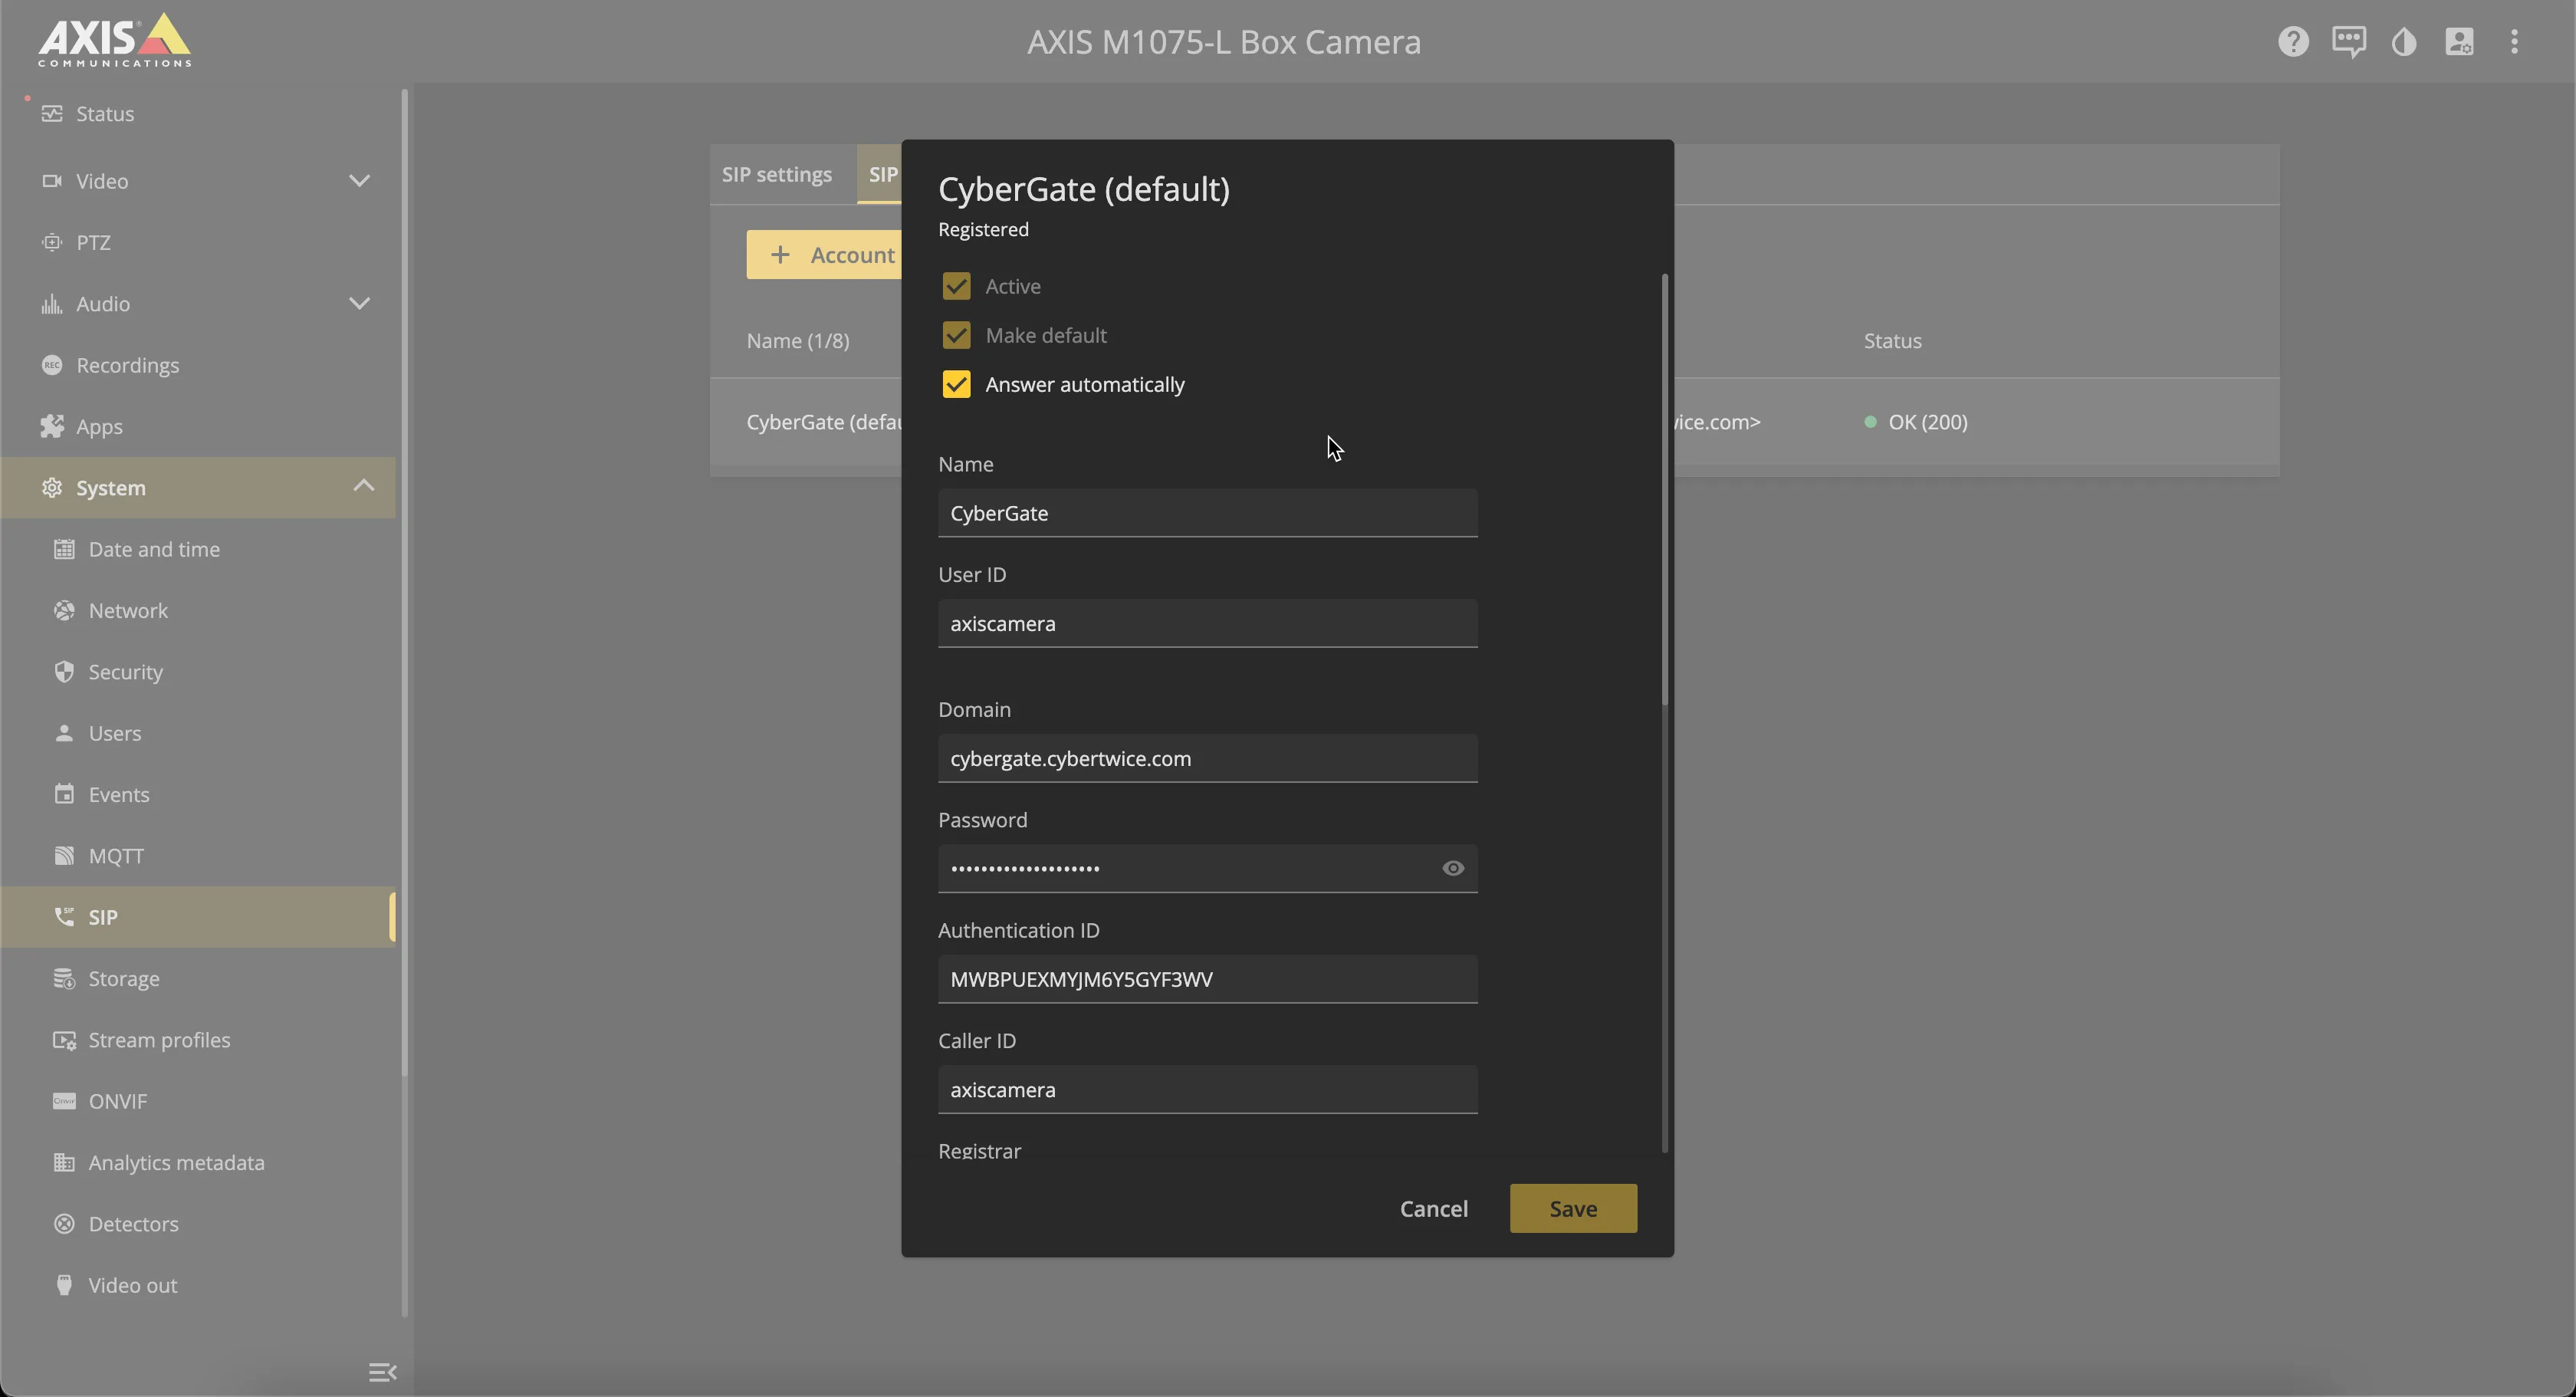Open Detectors in sidebar
Viewport: 2576px width, 1397px height.
coord(198,1223)
